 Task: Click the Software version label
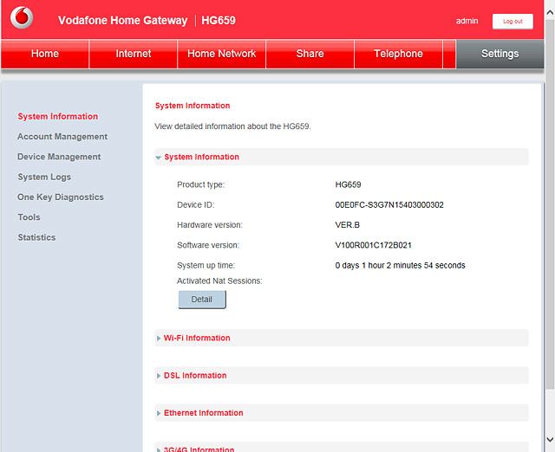coord(208,245)
